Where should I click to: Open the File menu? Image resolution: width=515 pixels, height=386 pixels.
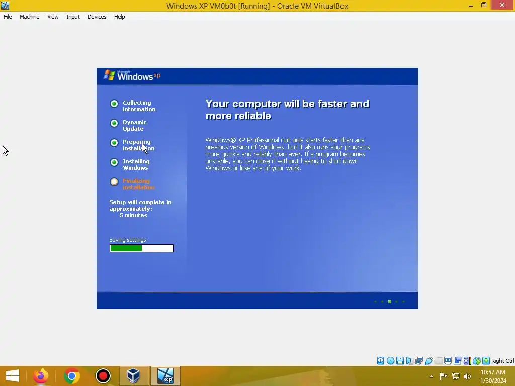click(8, 17)
